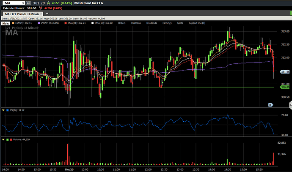Click the High: 362.06 readout
This screenshot has height=172, width=292.
click(x=51, y=19)
